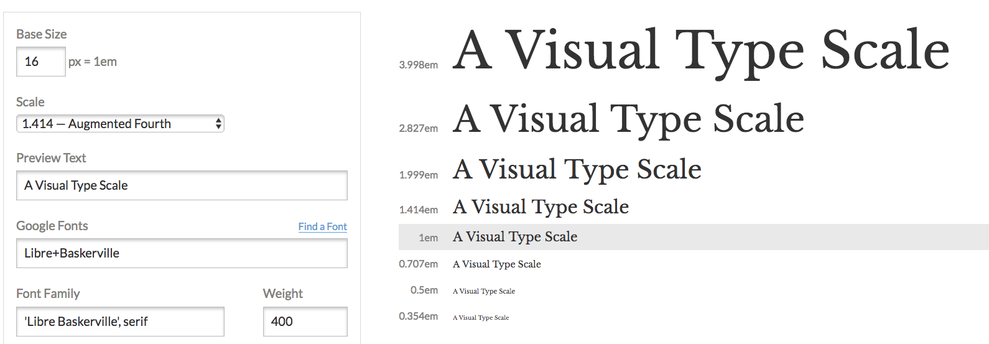Click the 1em size label
The width and height of the screenshot is (989, 344).
tap(429, 238)
